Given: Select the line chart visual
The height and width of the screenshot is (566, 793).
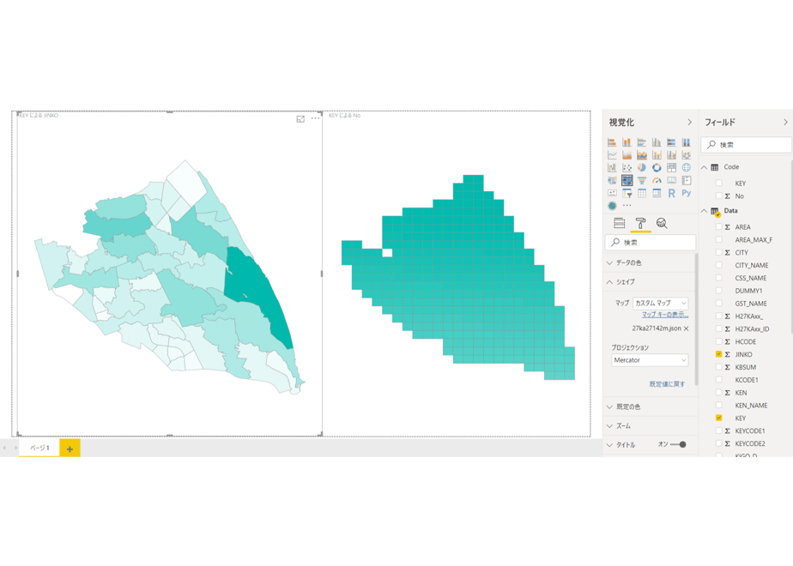Looking at the screenshot, I should click(612, 154).
